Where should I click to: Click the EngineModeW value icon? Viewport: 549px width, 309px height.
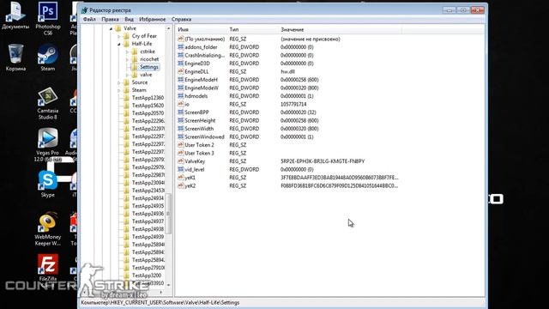181,88
